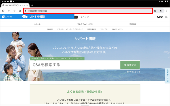This screenshot has width=170, height=106.
Task: Open the 商品情報検索 link
Action: [92, 29]
